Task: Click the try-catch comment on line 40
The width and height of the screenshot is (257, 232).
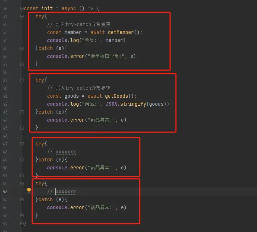Action: [79, 88]
